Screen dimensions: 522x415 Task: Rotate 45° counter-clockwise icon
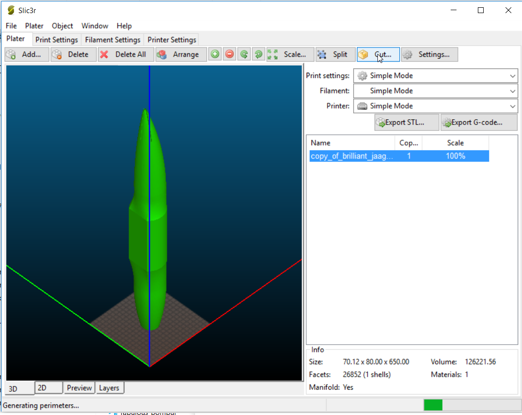click(x=244, y=54)
